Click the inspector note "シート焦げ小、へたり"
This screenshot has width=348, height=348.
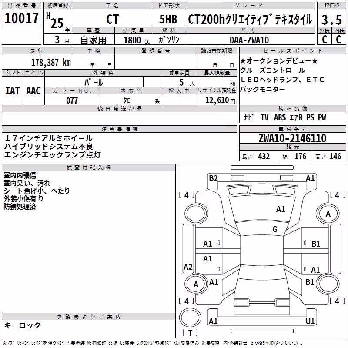[x=37, y=191]
